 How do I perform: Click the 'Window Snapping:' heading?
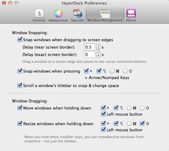30,33
